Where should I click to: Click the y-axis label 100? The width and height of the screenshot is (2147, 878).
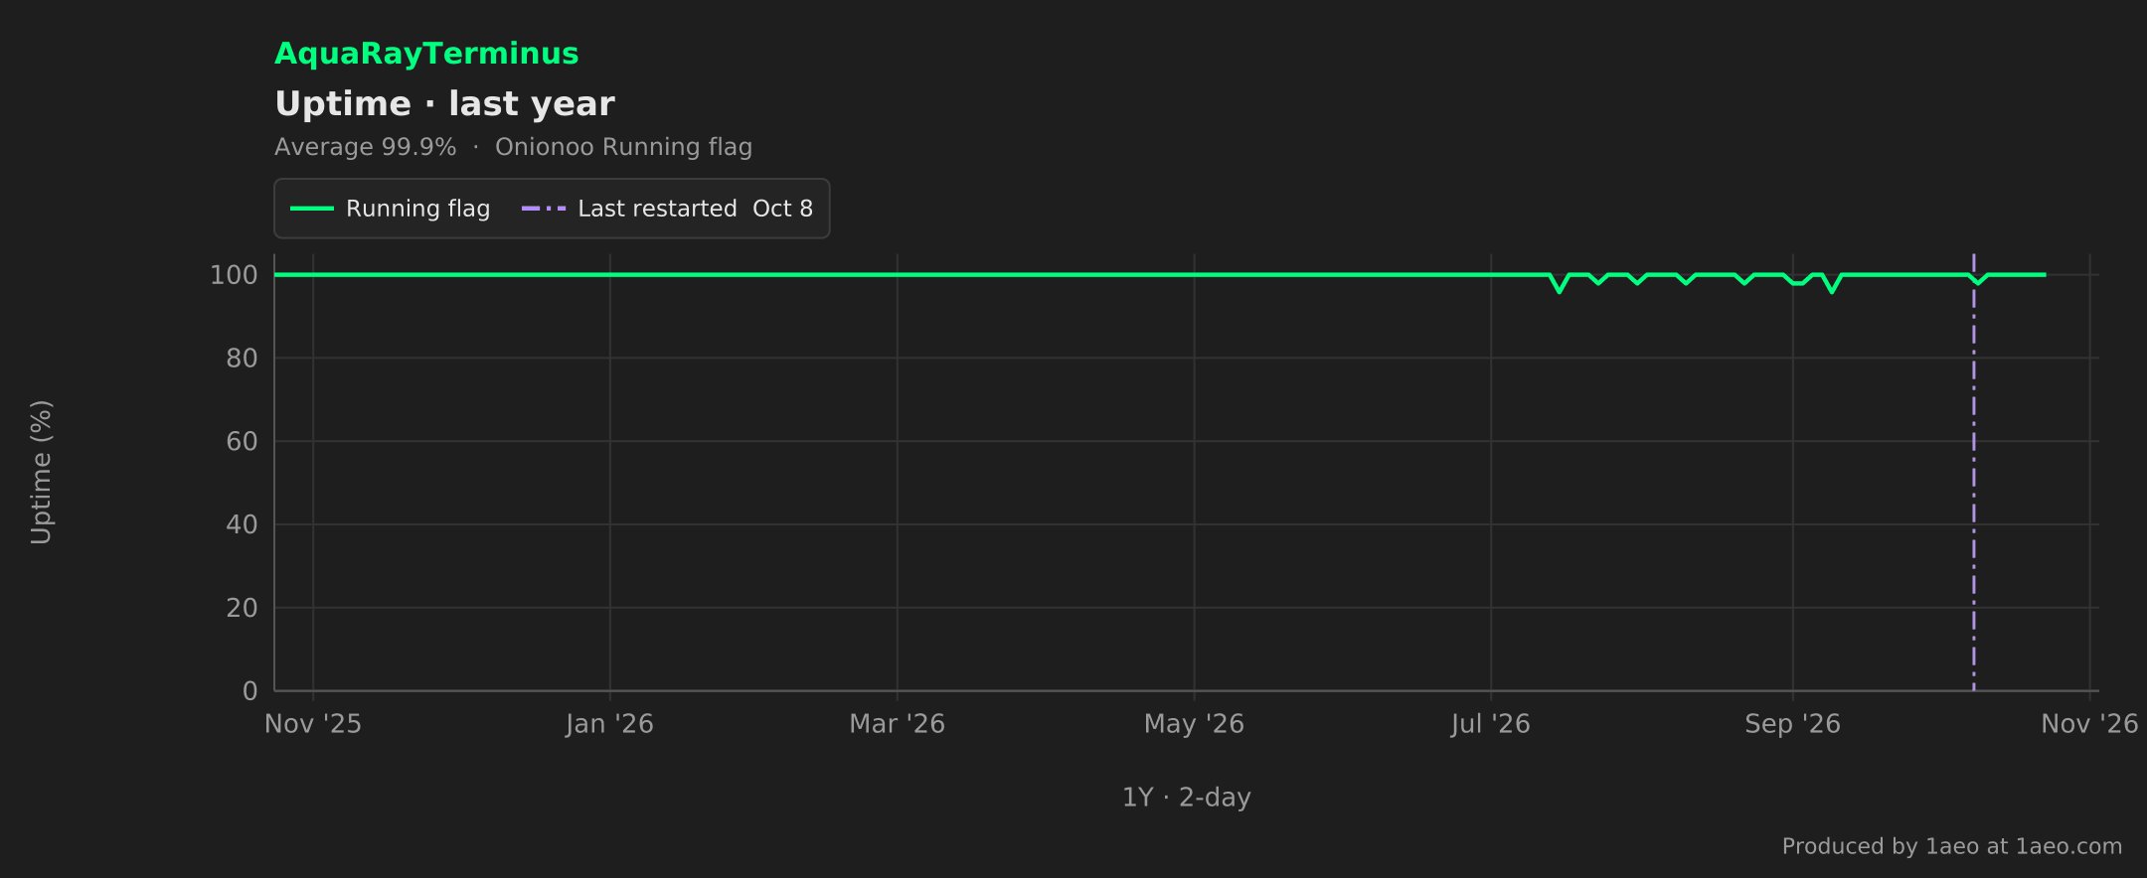tap(234, 275)
